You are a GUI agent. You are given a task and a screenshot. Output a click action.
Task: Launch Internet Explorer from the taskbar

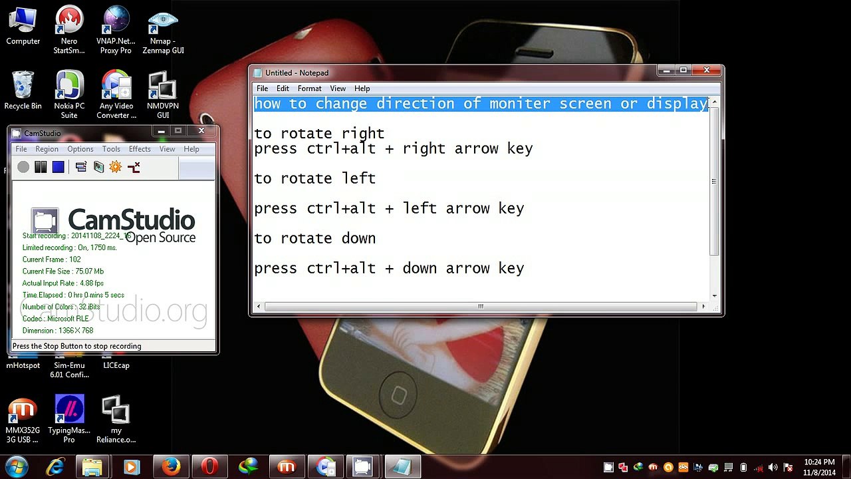(55, 467)
